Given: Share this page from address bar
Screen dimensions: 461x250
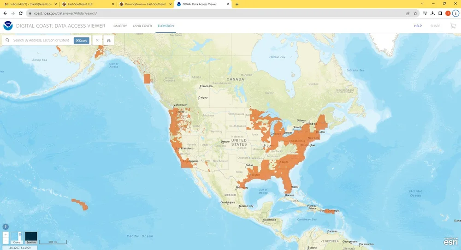Looking at the screenshot, I should pyautogui.click(x=408, y=13).
